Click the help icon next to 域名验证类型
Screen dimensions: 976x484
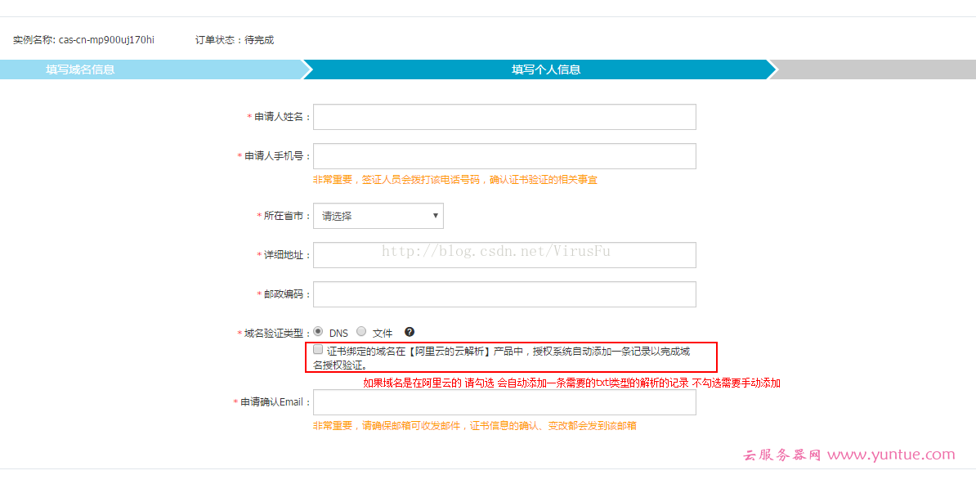pyautogui.click(x=409, y=332)
